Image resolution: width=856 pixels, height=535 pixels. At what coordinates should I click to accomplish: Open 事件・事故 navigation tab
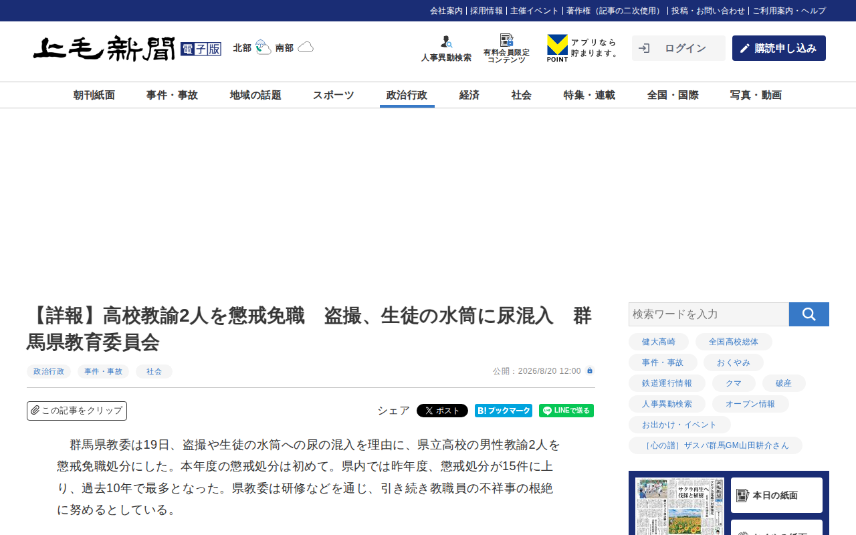pyautogui.click(x=172, y=95)
